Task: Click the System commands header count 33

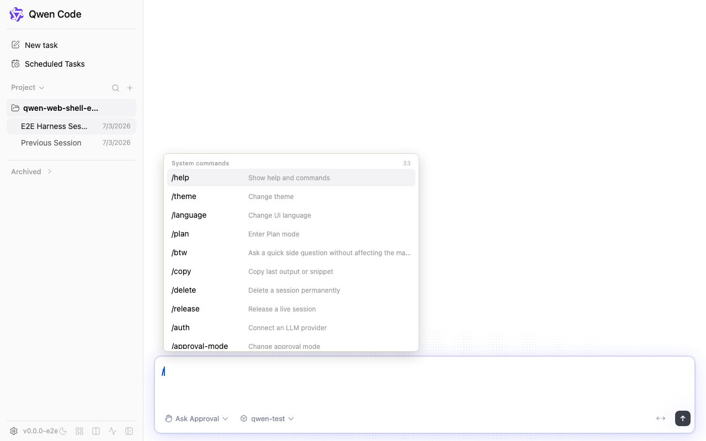Action: click(x=407, y=163)
